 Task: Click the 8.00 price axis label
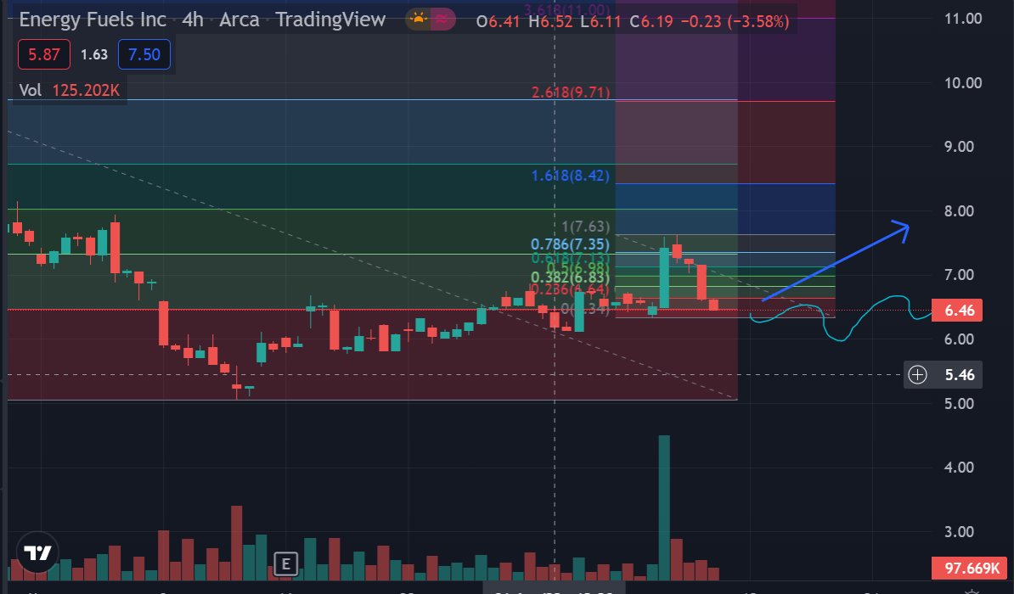click(x=959, y=210)
